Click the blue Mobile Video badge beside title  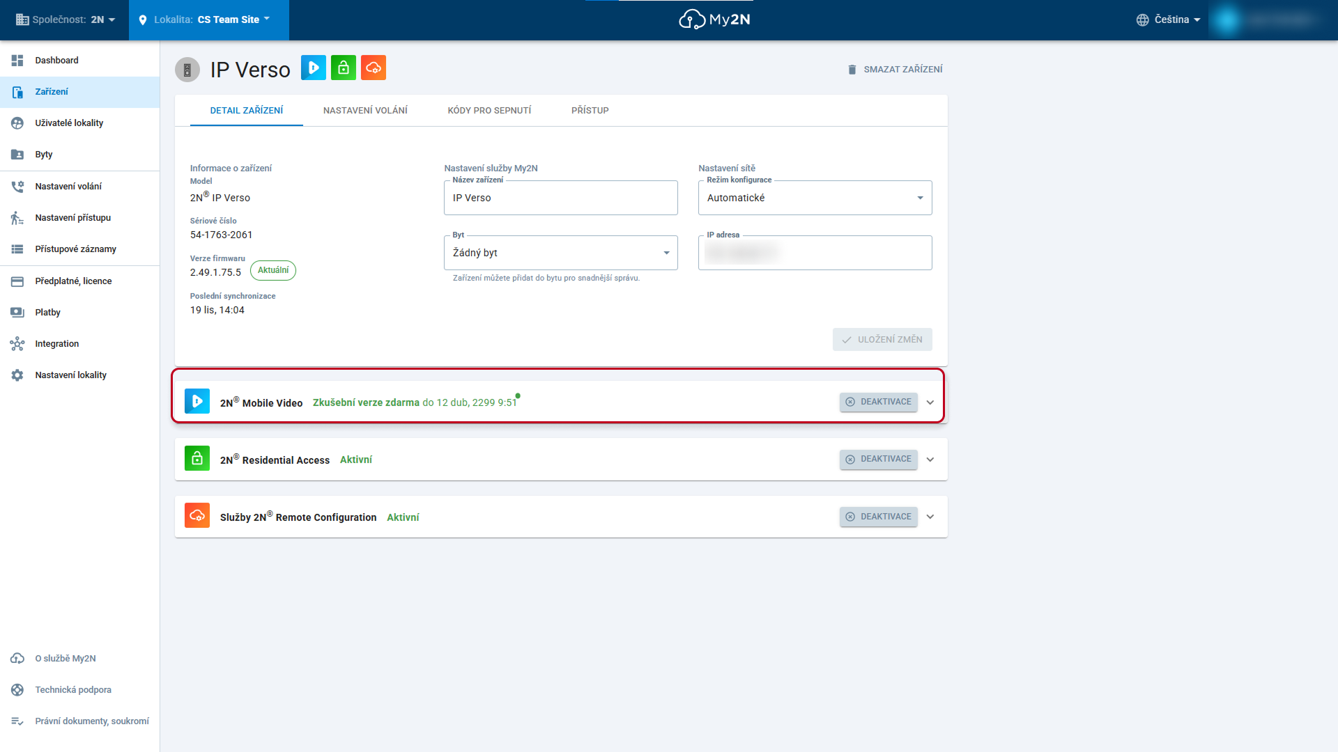click(x=314, y=68)
